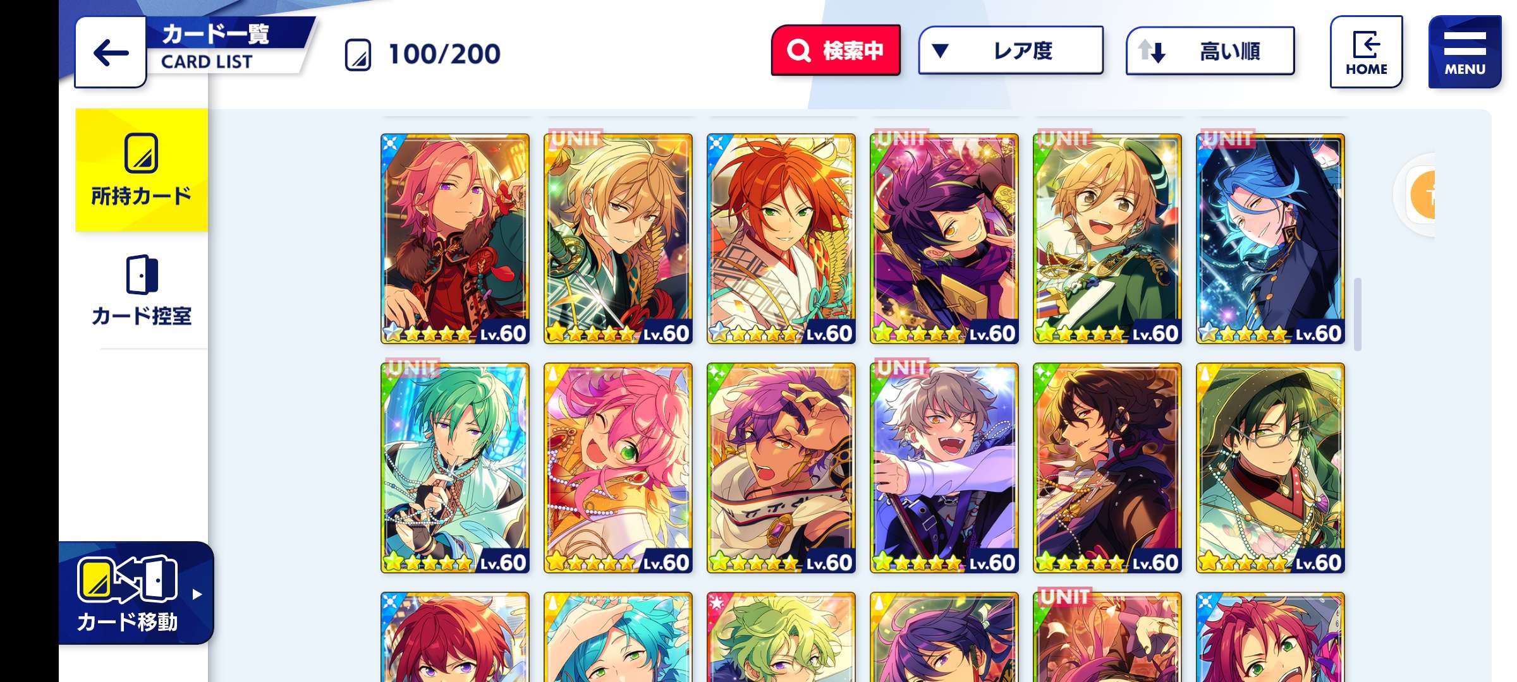Select the pink-haired card with fur collar

point(455,239)
